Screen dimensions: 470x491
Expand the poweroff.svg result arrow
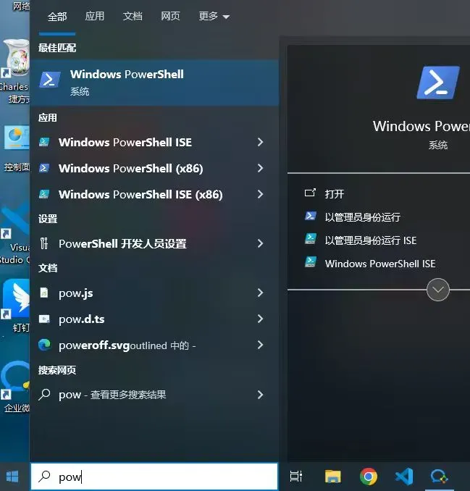[260, 345]
